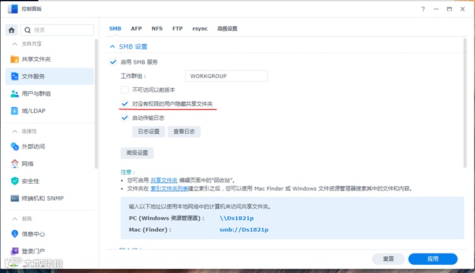Collapse the SMB 设置 section
The width and height of the screenshot is (475, 273).
tap(112, 46)
